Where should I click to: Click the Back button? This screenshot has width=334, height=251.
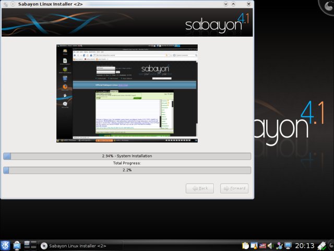point(200,188)
